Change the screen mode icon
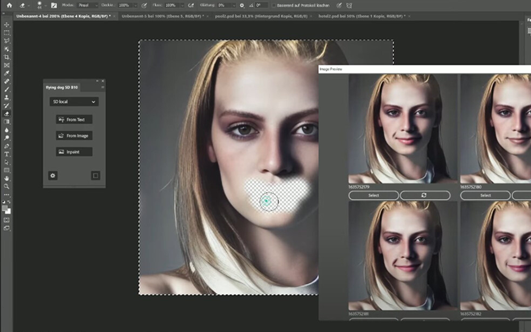Image resolution: width=531 pixels, height=332 pixels. (6, 228)
